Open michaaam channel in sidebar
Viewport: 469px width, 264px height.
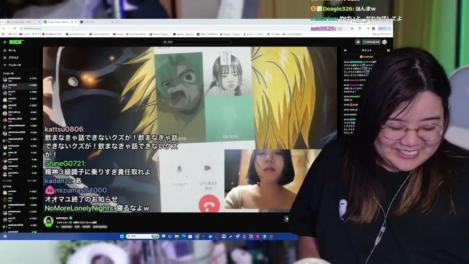coord(19,146)
